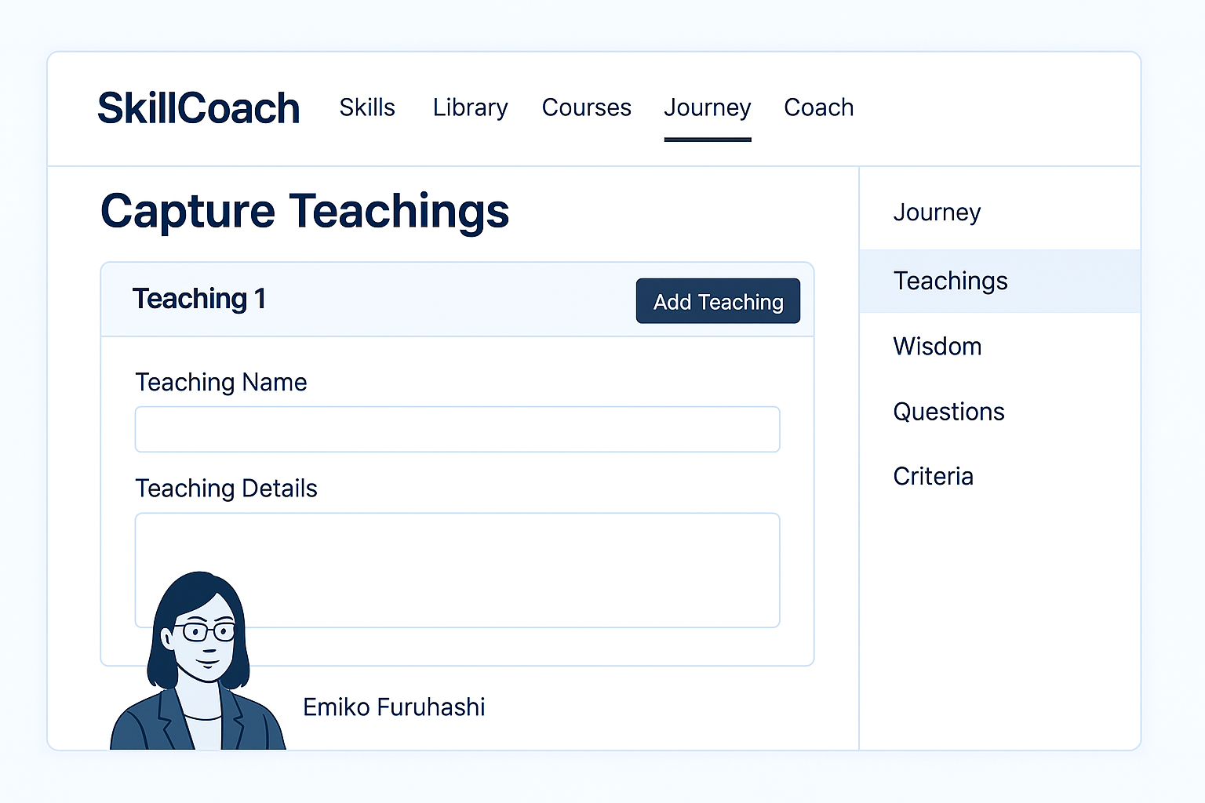Click the Teaching Name input field
This screenshot has height=803, width=1205.
coord(457,429)
